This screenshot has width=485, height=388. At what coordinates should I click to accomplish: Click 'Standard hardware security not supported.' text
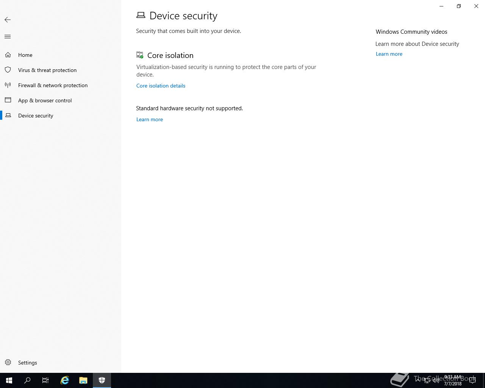coord(189,108)
